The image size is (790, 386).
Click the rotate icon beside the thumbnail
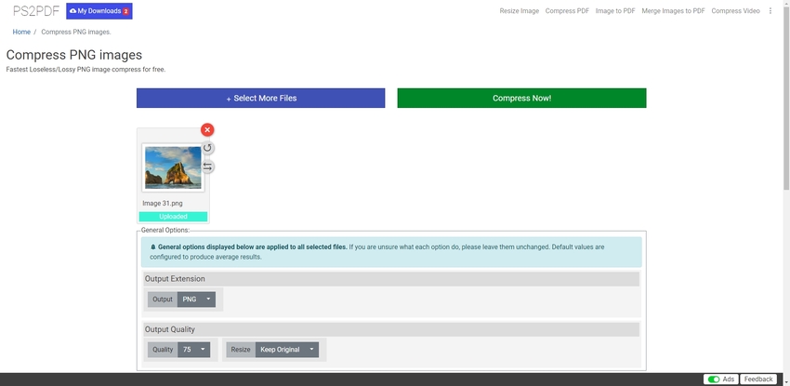207,148
